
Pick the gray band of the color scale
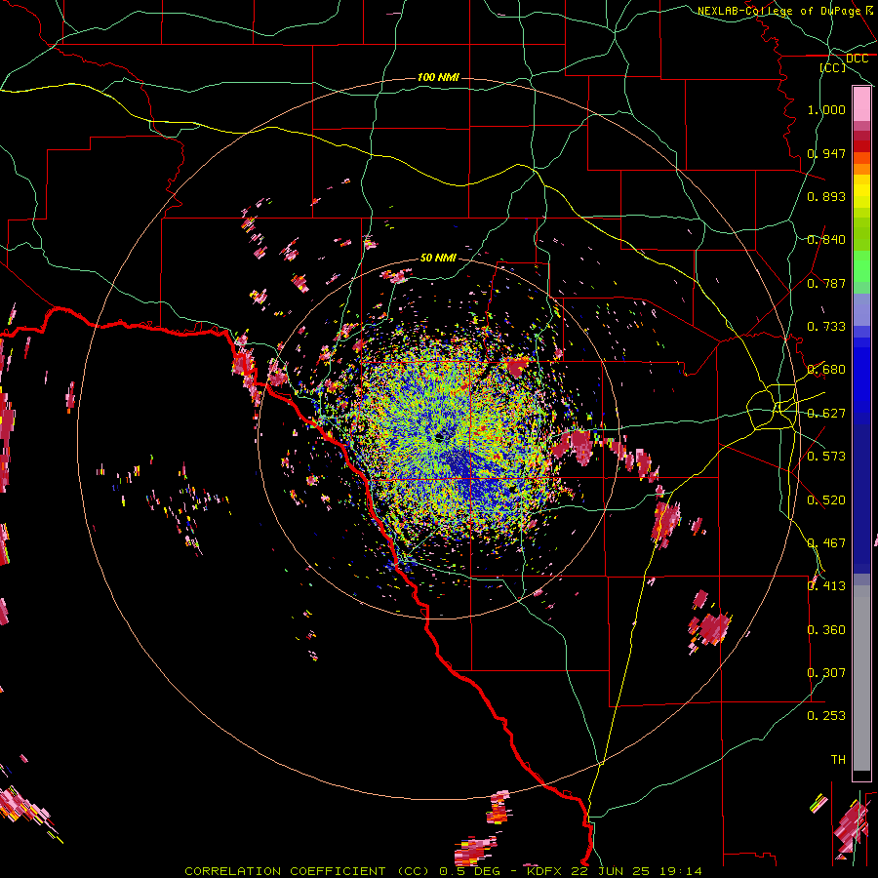[861, 678]
